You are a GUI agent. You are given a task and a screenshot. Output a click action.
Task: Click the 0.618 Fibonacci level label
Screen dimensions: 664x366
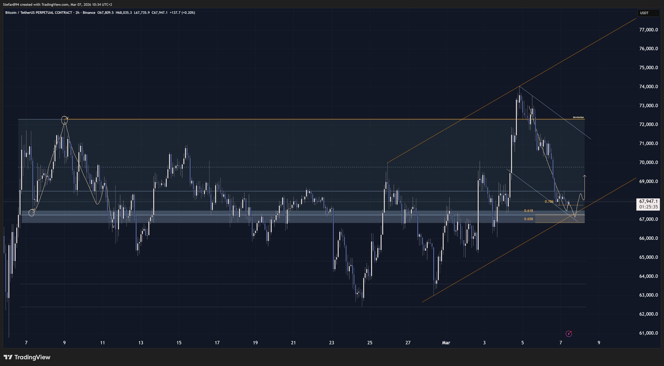pos(528,211)
